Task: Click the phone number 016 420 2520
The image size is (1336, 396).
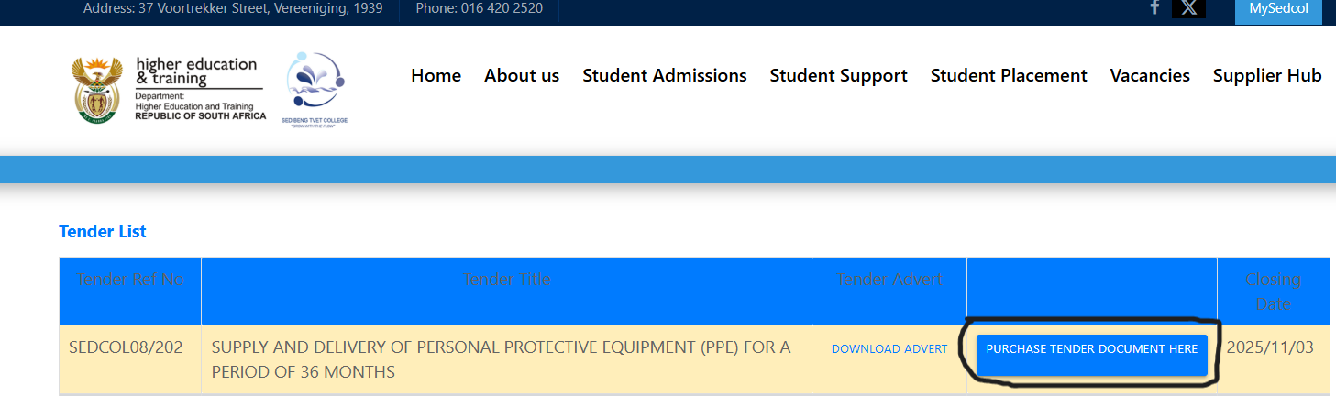Action: pos(479,8)
